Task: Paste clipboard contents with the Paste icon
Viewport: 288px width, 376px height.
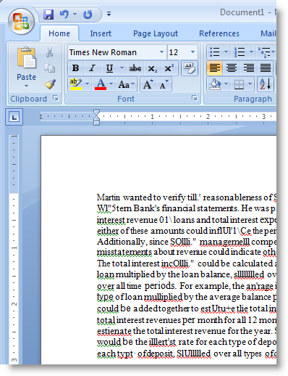Action: (26, 58)
